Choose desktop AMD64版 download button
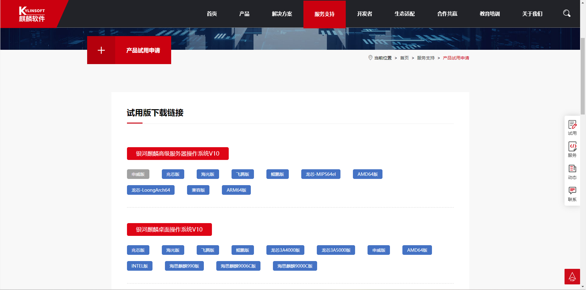The height and width of the screenshot is (290, 586). click(x=417, y=250)
